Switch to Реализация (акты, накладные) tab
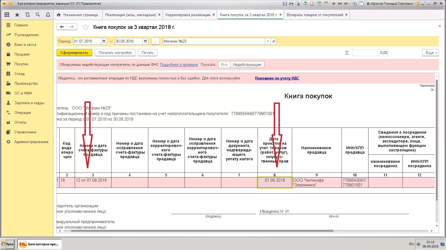The width and height of the screenshot is (446, 250). (x=131, y=15)
